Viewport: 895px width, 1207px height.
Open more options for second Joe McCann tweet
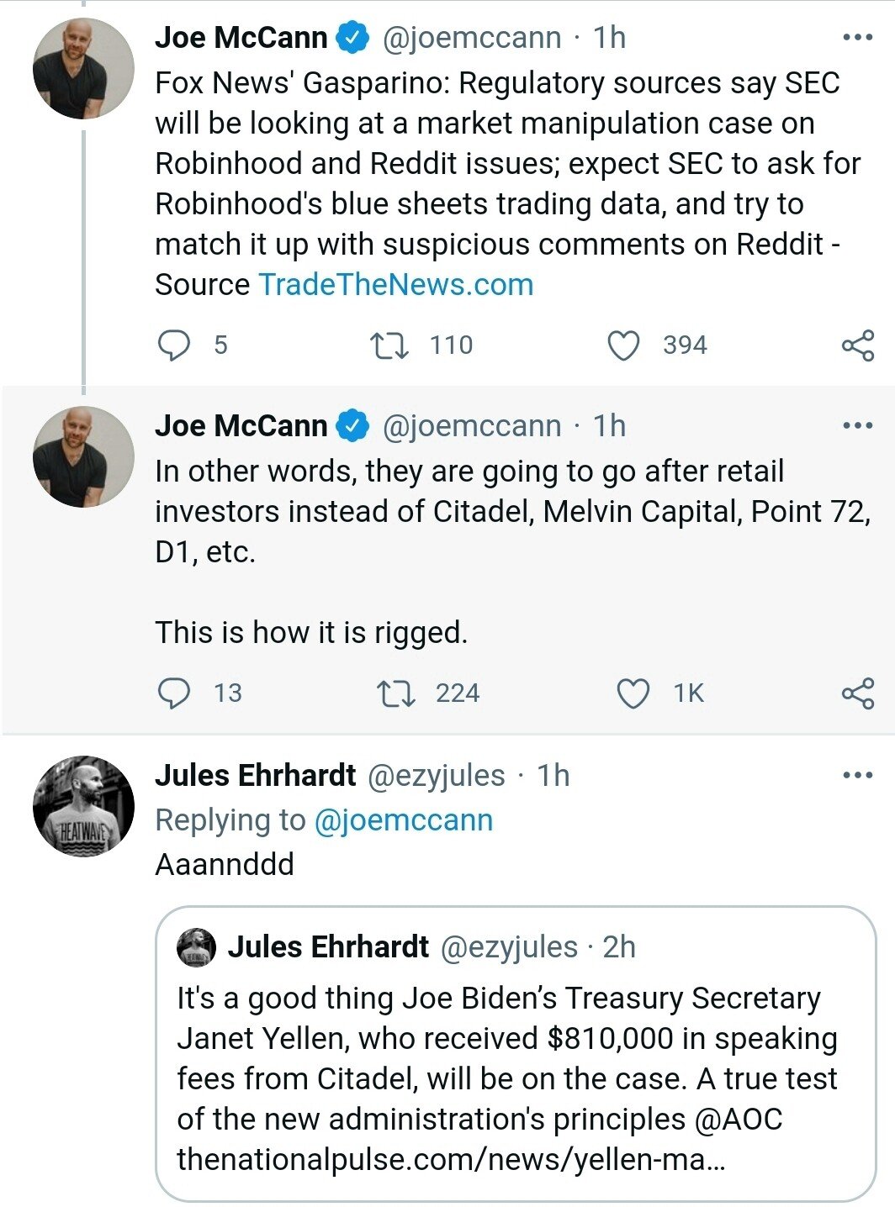pyautogui.click(x=857, y=426)
